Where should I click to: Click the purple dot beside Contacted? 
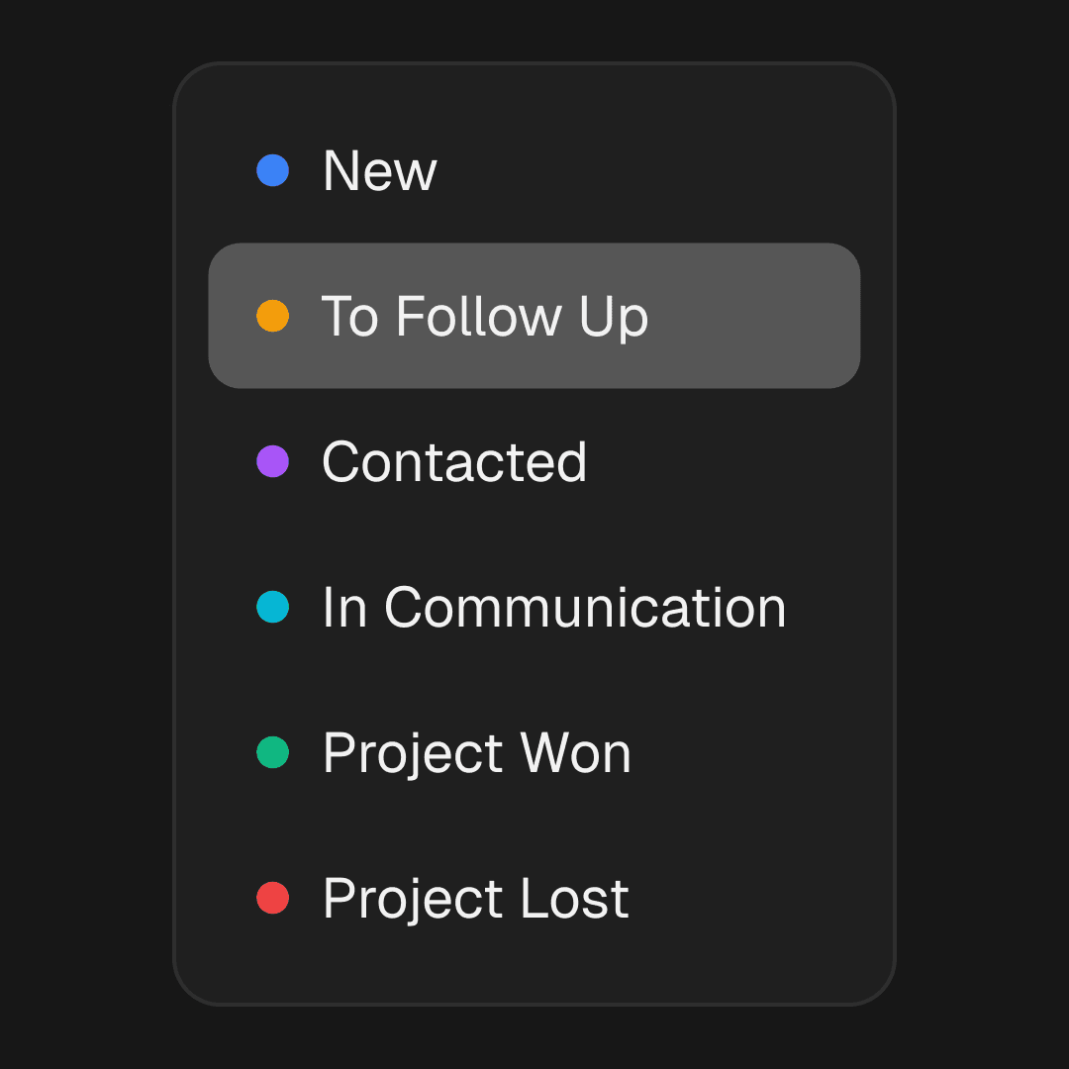(x=272, y=461)
